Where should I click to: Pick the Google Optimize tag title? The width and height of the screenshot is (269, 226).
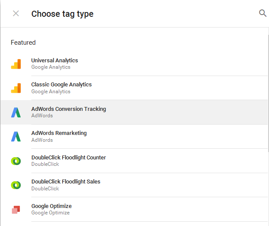[x=51, y=206]
